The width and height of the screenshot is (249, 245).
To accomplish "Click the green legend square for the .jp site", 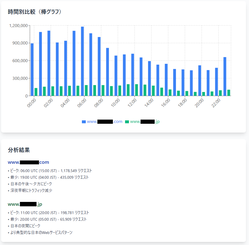I will (127, 122).
